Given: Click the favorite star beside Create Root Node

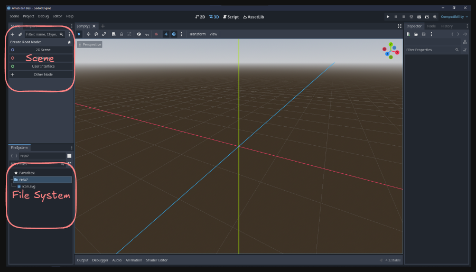Looking at the screenshot, I should [x=69, y=42].
